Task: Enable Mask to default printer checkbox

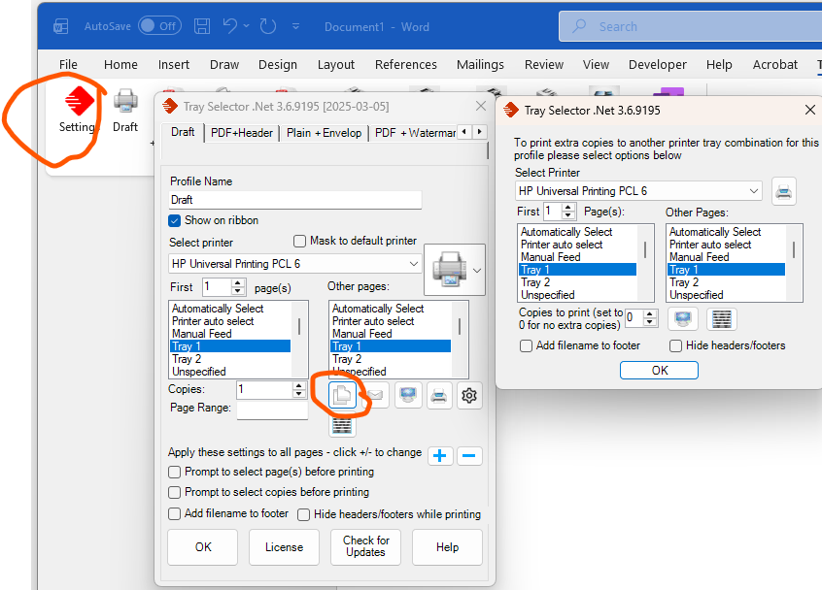Action: 299,241
